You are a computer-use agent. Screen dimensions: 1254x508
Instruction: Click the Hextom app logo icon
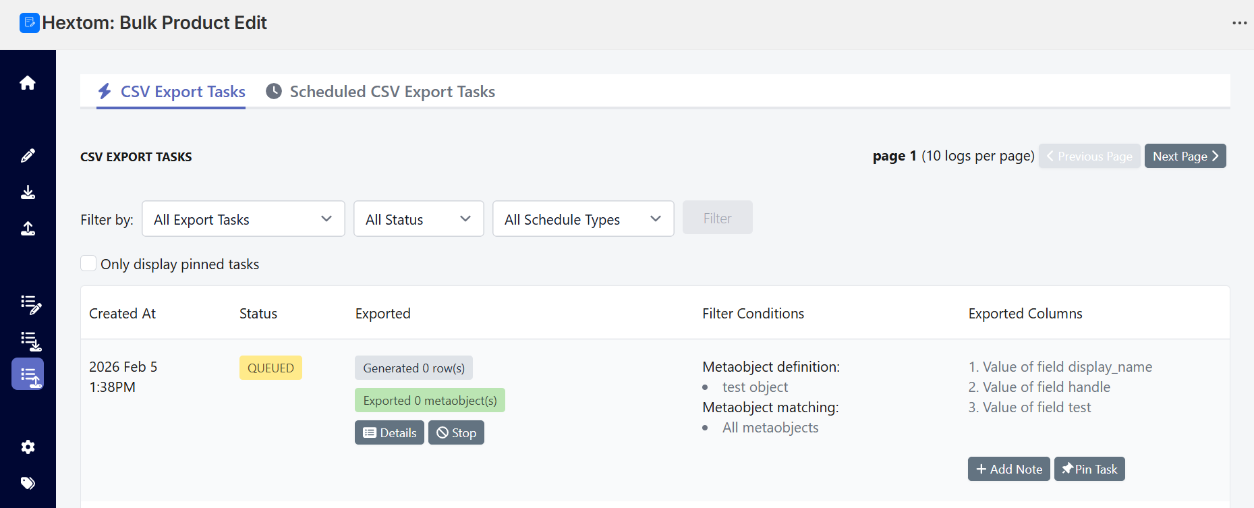pos(29,23)
